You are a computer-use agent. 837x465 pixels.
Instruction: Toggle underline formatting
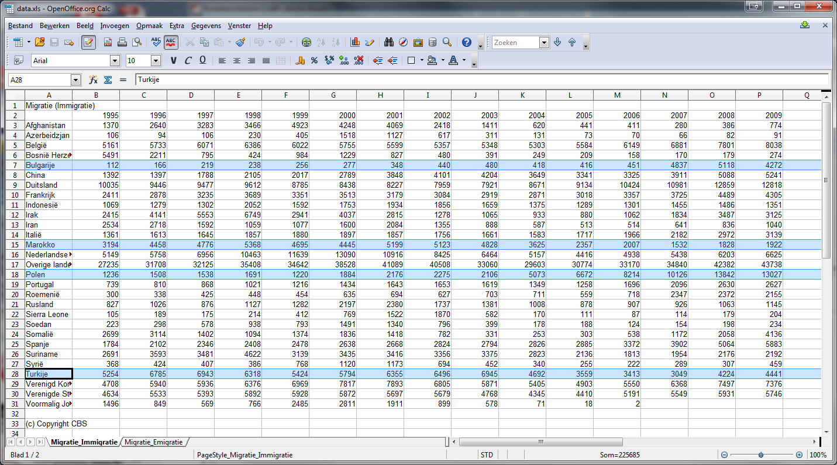tap(202, 60)
